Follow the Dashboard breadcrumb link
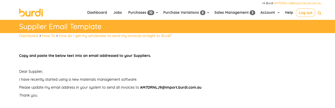This screenshot has width=335, height=108. coord(29,36)
